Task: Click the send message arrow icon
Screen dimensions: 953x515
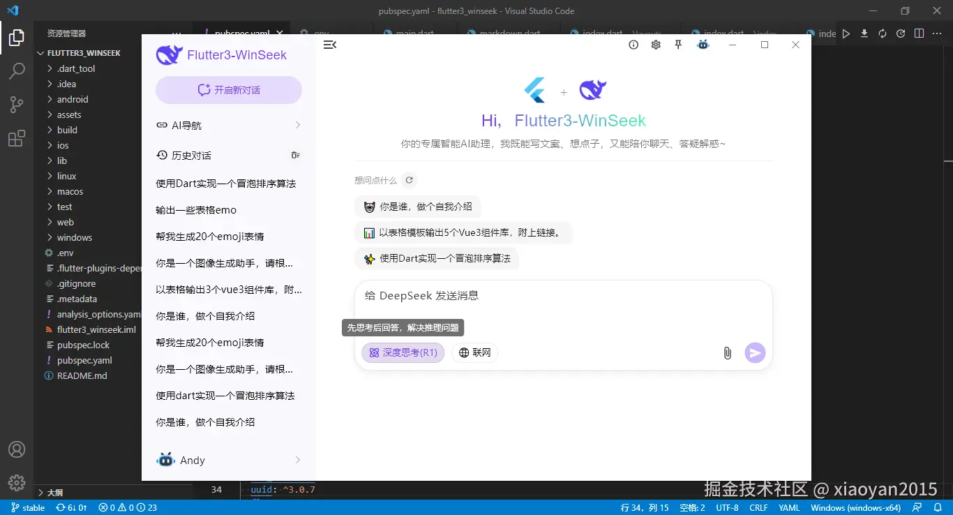Action: point(755,352)
